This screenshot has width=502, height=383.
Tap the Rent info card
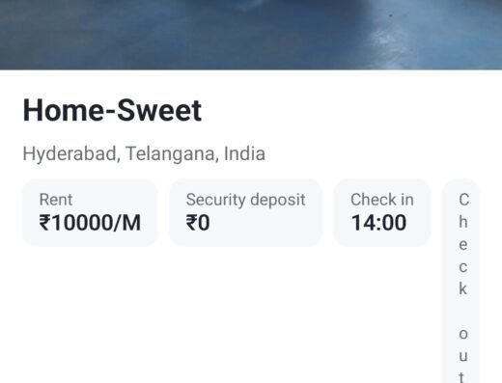(90, 213)
